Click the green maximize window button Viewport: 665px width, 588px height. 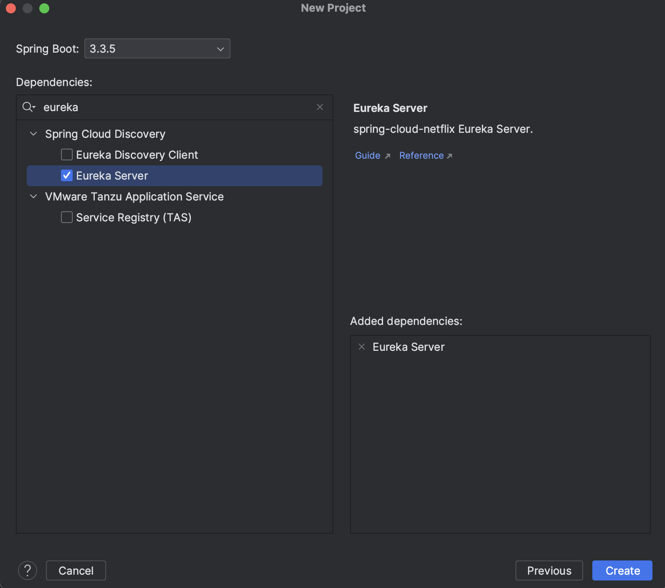point(44,8)
